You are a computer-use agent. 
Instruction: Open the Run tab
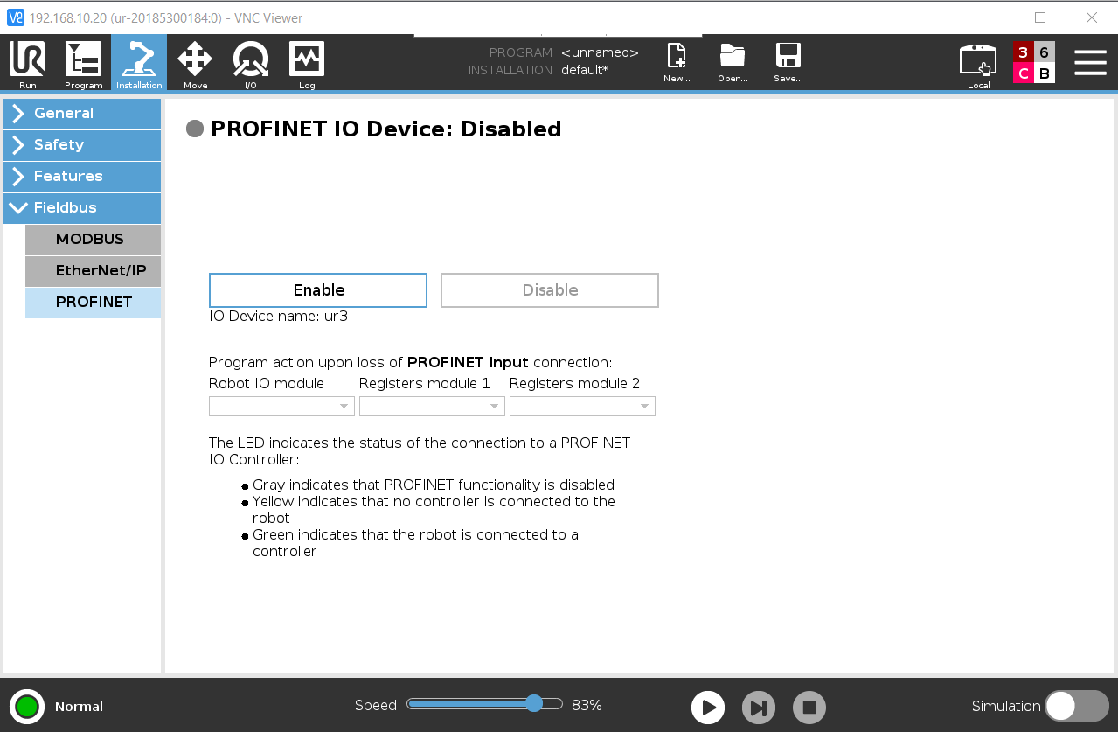(27, 64)
